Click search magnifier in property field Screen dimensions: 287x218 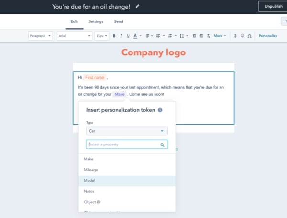[162, 145]
